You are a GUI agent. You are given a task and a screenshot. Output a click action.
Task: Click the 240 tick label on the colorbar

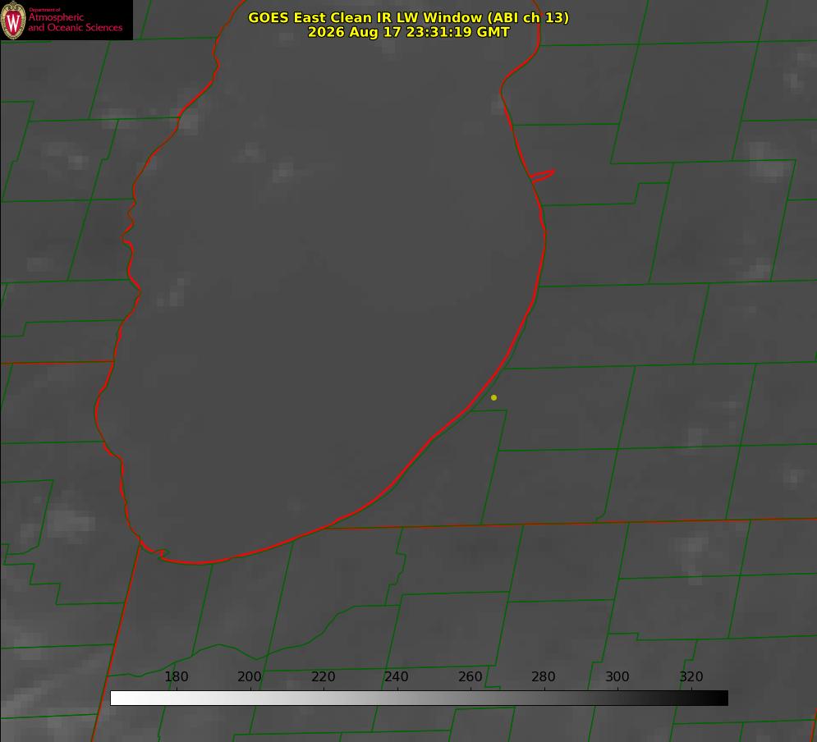tap(397, 676)
